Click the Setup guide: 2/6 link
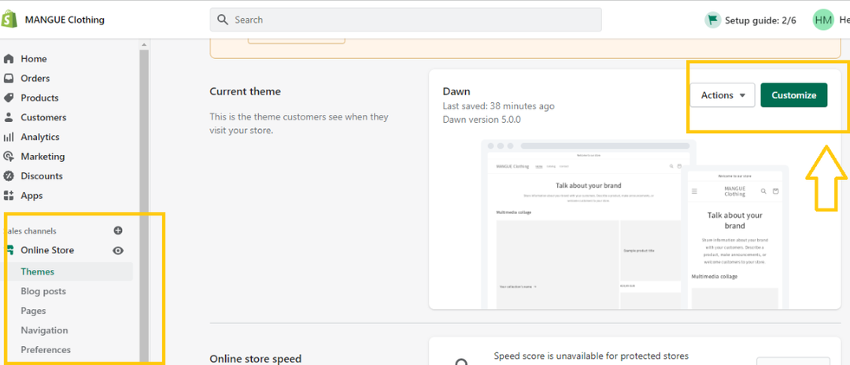 point(760,20)
